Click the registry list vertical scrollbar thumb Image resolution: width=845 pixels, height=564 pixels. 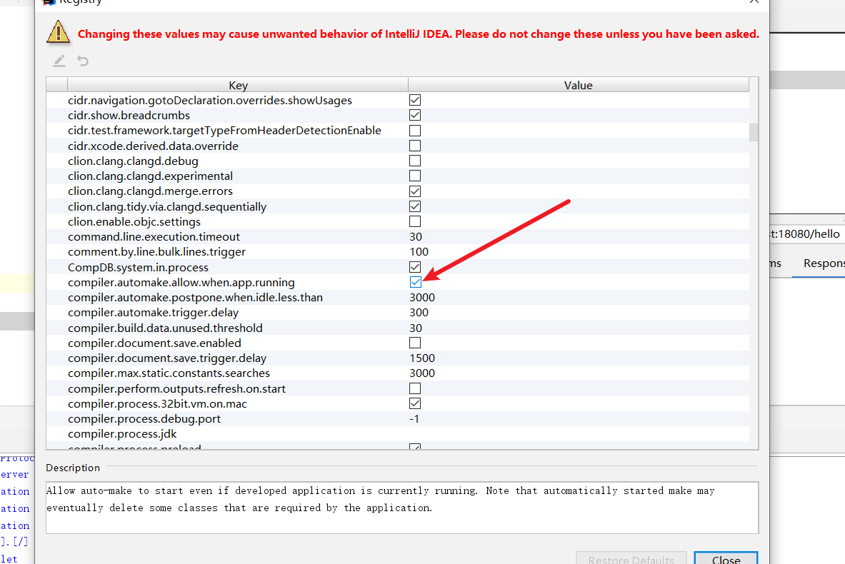[x=754, y=132]
